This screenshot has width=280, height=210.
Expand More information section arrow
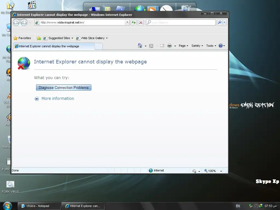[37, 99]
